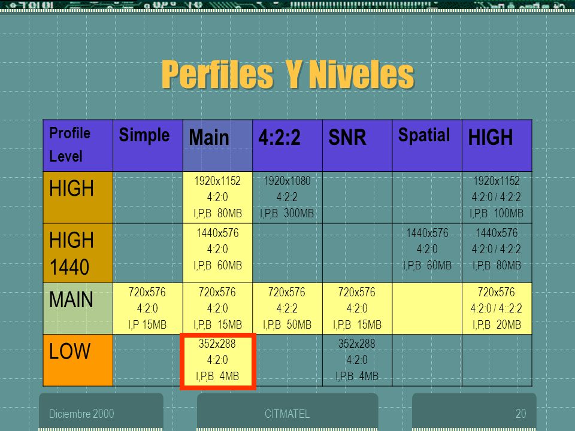The width and height of the screenshot is (575, 431).
Task: Select the "Profile Level" corner header cell
Action: 78,145
